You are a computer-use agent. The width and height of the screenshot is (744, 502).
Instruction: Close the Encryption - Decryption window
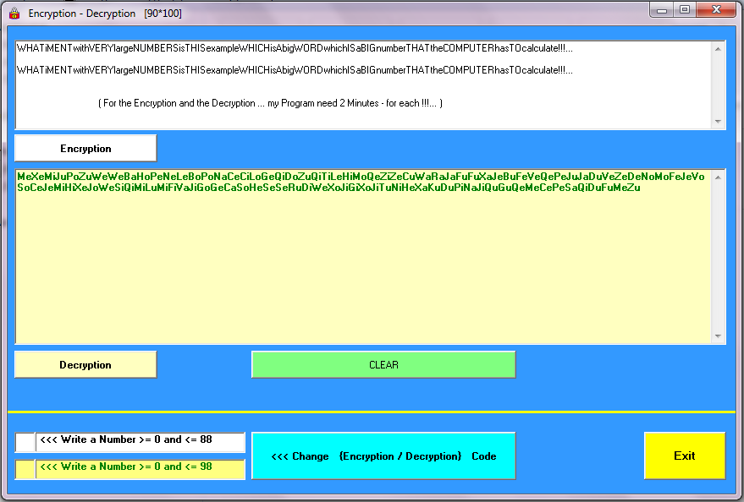[716, 10]
